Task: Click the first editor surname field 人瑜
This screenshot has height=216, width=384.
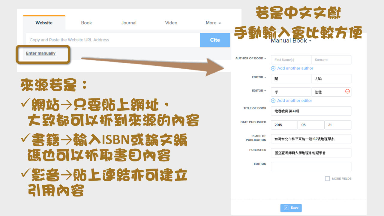Action: pos(331,79)
